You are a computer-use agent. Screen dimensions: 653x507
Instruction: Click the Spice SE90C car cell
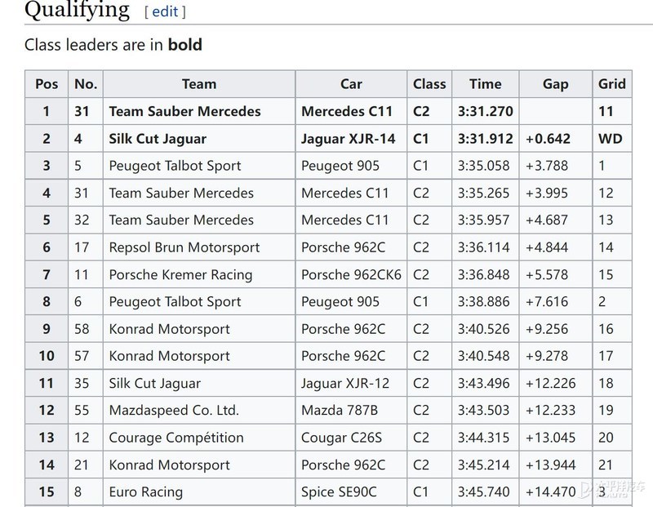click(340, 492)
